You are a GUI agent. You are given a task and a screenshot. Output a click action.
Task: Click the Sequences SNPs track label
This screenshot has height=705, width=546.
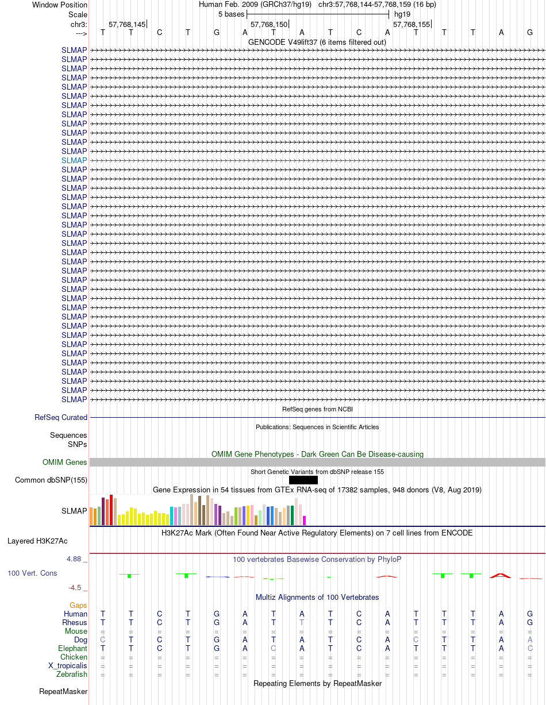click(x=68, y=440)
